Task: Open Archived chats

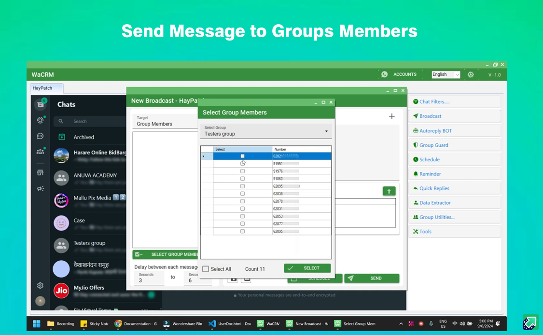Action: [x=84, y=137]
